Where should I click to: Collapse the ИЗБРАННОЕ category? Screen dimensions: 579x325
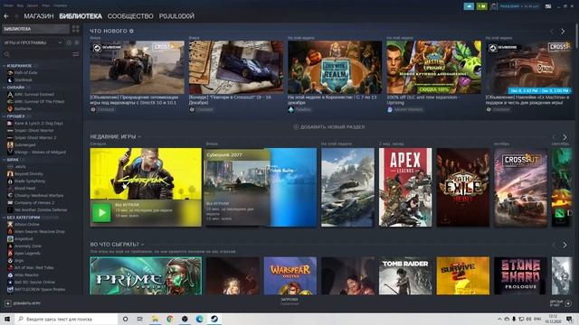coord(5,66)
